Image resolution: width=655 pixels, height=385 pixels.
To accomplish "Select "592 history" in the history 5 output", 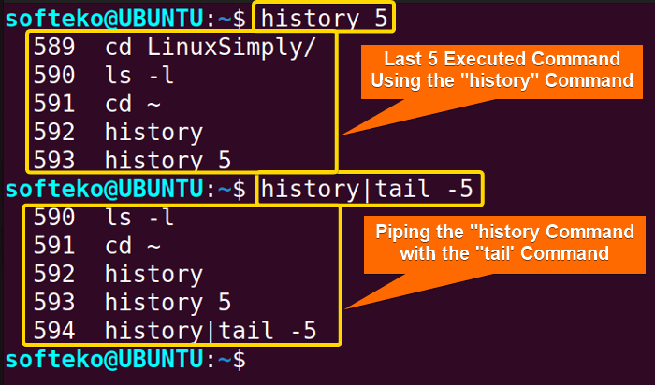I will (x=118, y=132).
